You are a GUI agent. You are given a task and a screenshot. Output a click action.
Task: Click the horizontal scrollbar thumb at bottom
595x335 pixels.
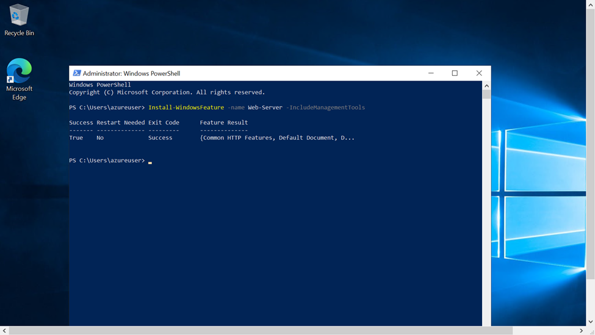coord(261,331)
